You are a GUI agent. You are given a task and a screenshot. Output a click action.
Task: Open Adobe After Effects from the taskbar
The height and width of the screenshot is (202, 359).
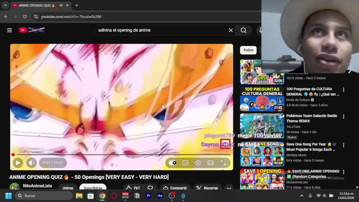pos(160,196)
